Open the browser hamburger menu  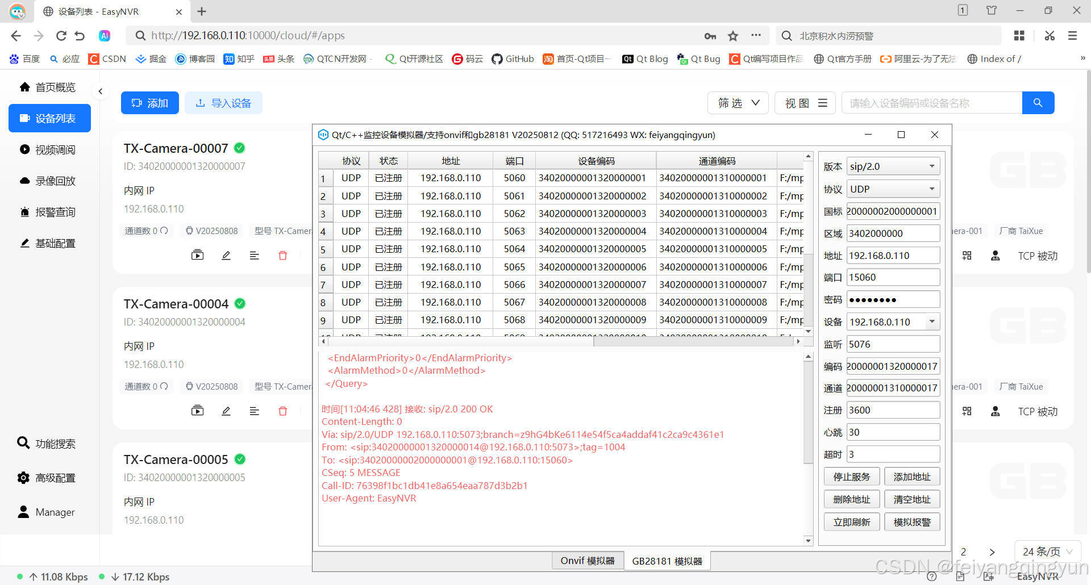pos(1072,35)
